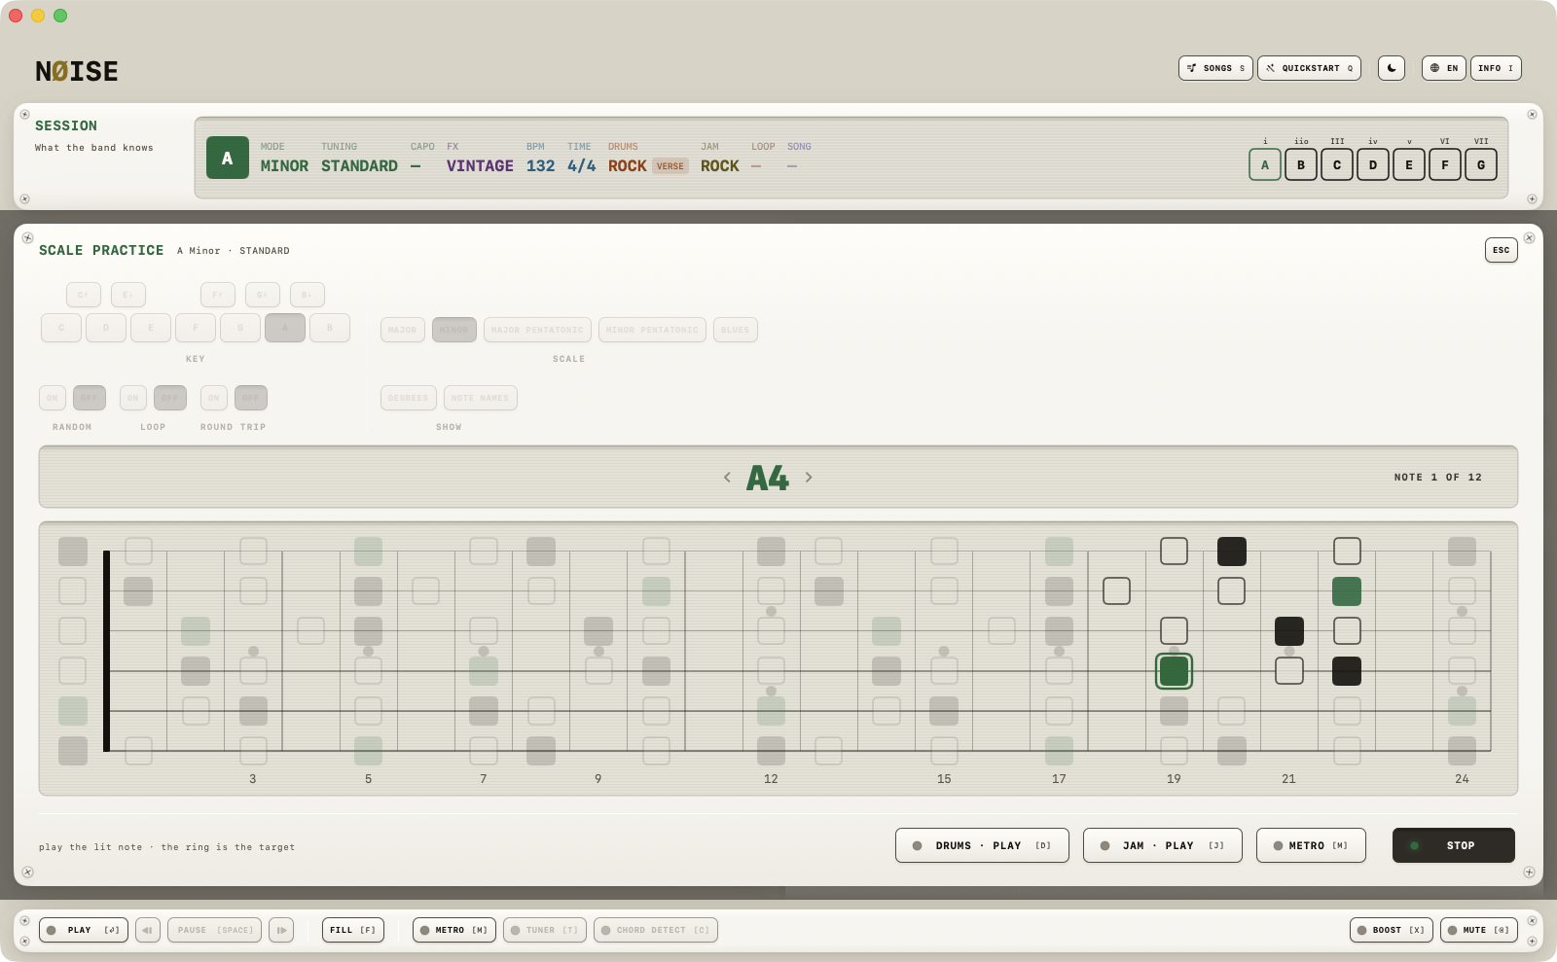Click the highlighted green target note at fret 19
Screen dimensions: 1557x962
pyautogui.click(x=1174, y=671)
